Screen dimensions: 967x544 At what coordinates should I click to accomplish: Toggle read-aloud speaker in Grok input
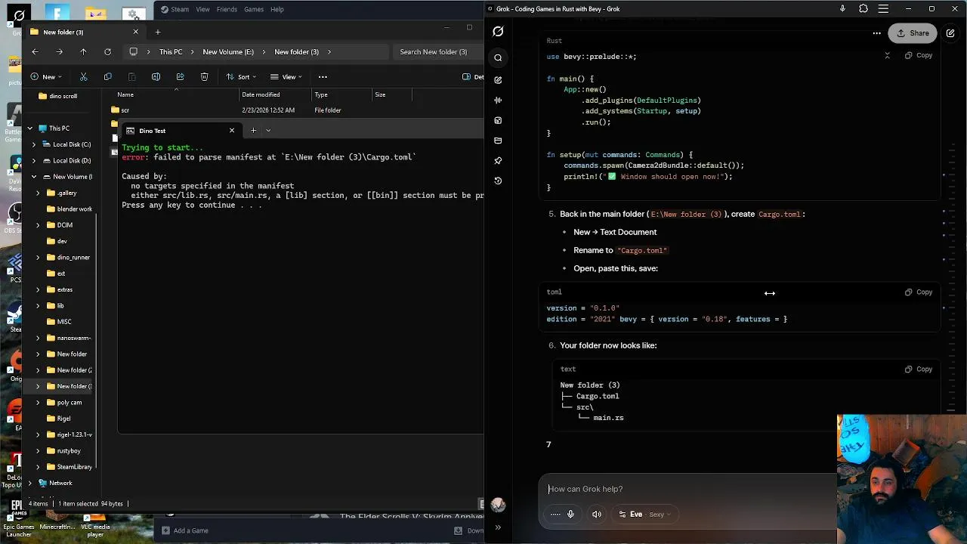(x=597, y=515)
